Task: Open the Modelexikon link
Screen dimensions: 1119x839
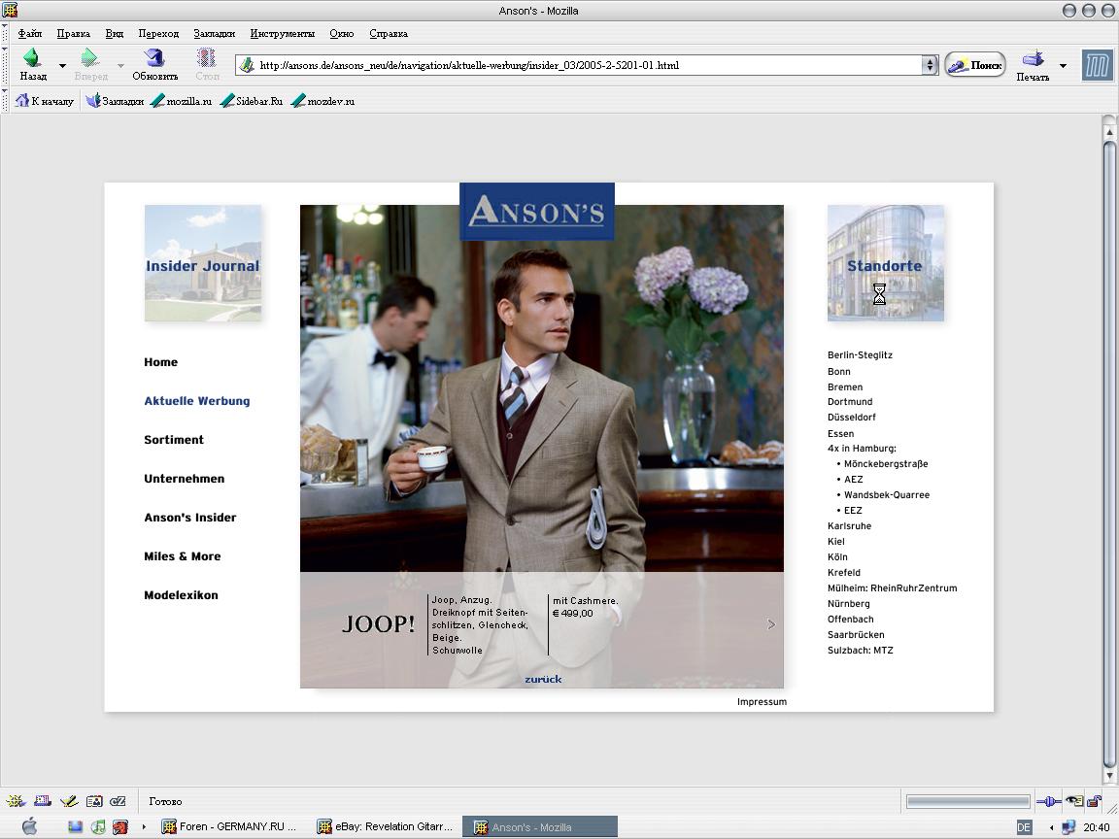Action: [x=181, y=595]
